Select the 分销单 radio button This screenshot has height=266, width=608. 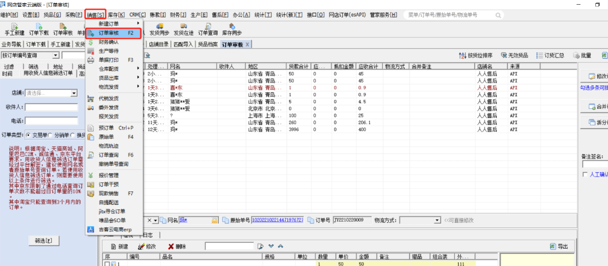tap(51, 135)
